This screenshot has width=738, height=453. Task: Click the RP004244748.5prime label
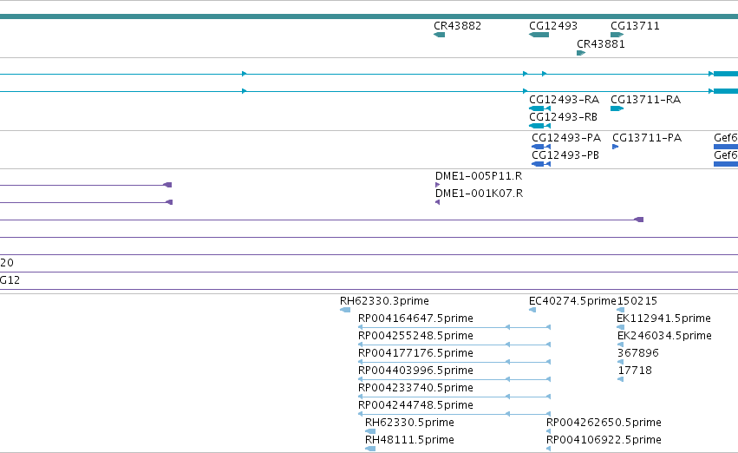point(415,405)
